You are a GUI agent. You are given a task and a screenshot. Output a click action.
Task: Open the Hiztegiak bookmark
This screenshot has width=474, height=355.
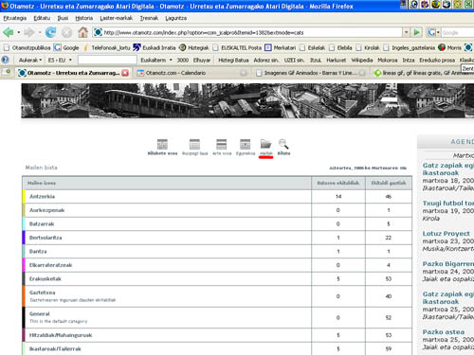(194, 47)
